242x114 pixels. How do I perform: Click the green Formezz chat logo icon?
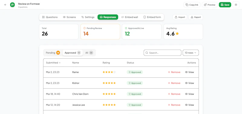(12, 5)
